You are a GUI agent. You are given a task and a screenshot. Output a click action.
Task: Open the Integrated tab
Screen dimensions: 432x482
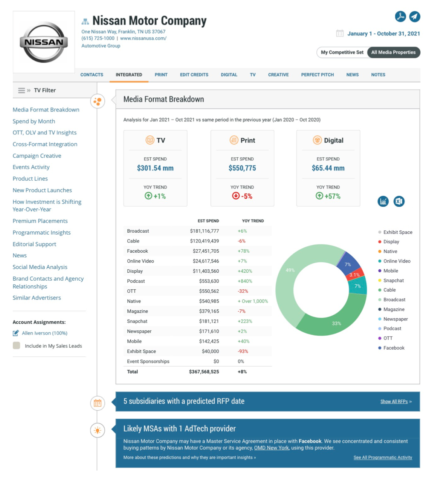129,75
